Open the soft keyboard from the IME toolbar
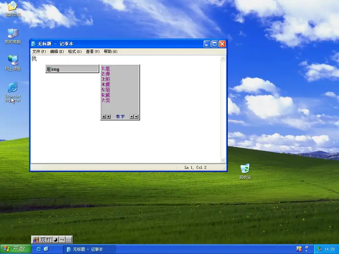The width and height of the screenshot is (339, 254). (x=69, y=239)
